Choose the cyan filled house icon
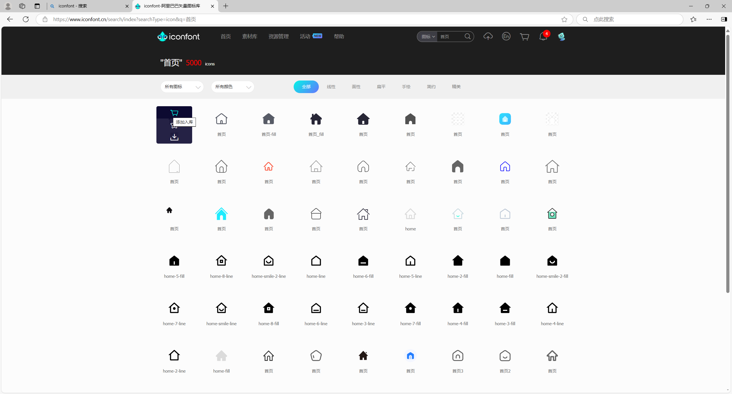 221,214
